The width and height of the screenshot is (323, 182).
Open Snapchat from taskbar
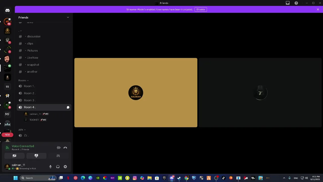[127, 178]
